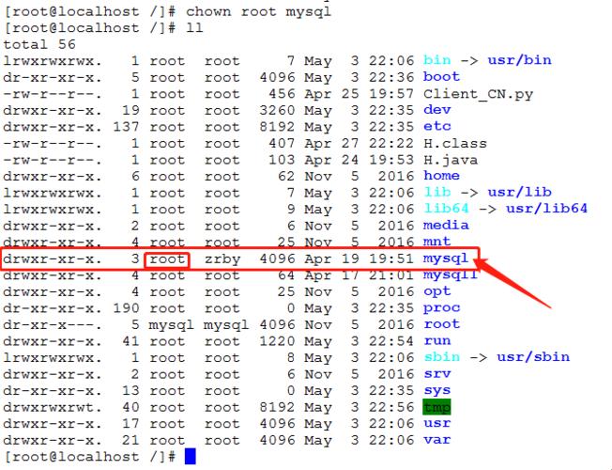Click the 'usr' directory name
Viewport: 612px width, 470px height.
coord(437,423)
